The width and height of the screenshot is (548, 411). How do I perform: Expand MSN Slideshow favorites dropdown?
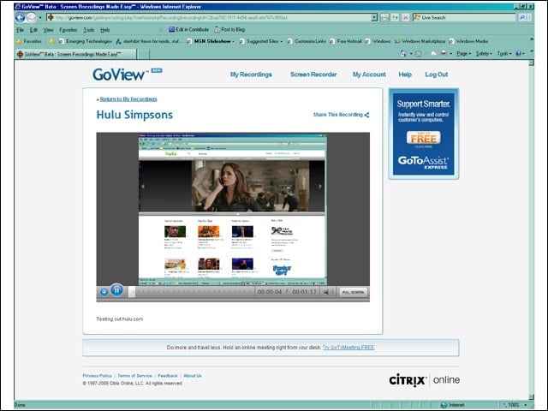(233, 42)
